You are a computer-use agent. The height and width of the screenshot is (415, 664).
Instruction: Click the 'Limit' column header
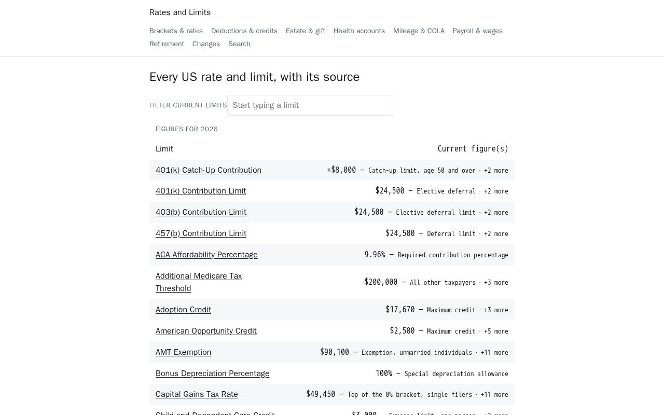click(x=164, y=149)
